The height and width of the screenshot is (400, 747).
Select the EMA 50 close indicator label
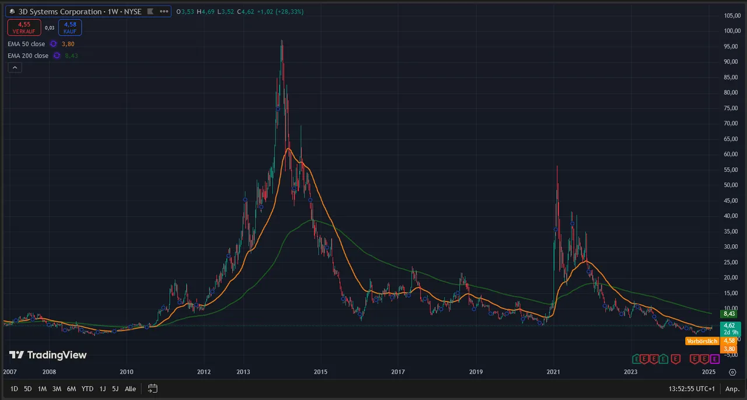(26, 44)
